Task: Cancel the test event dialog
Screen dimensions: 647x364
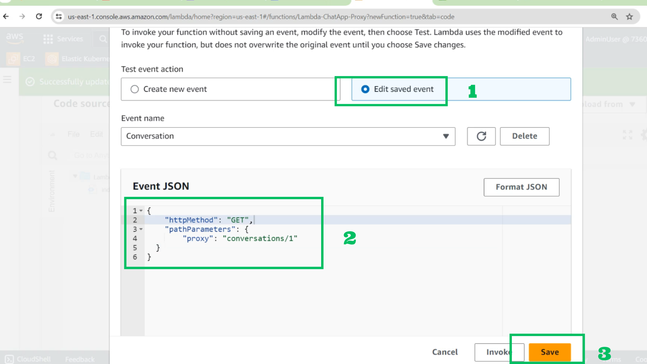Action: (445, 352)
